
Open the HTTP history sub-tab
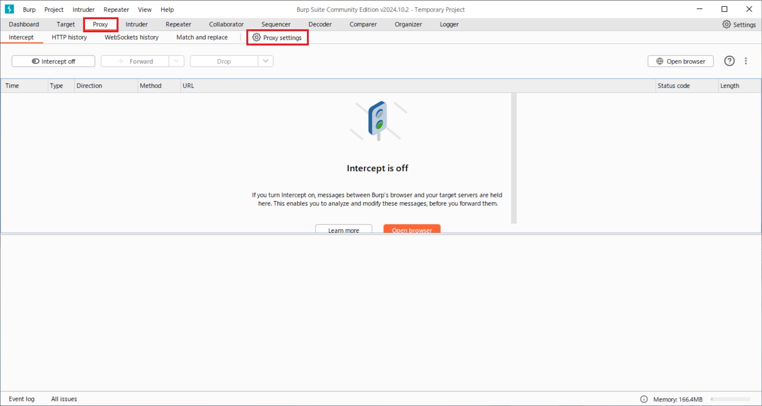click(x=69, y=37)
